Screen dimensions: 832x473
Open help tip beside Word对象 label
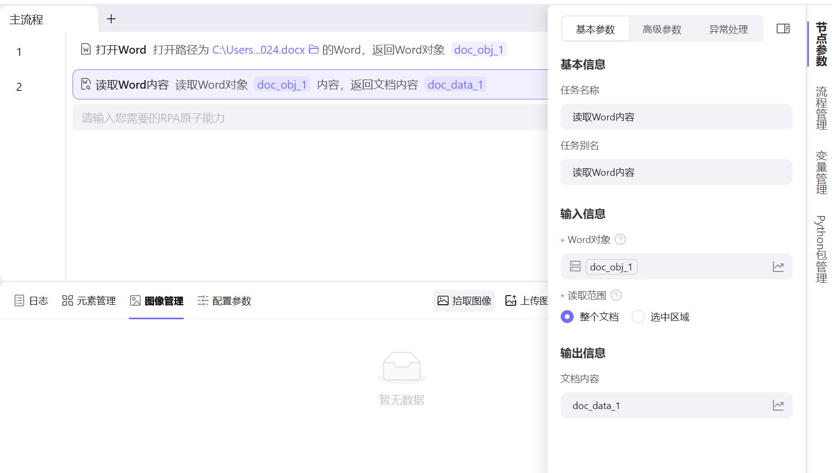point(620,239)
